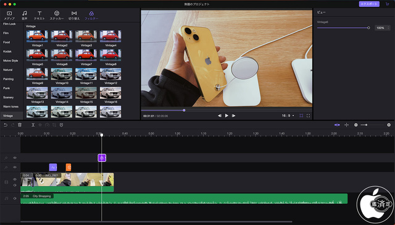The width and height of the screenshot is (395, 225).
Task: Choose the Vintage9 filter thumbnail
Action: tap(37, 74)
